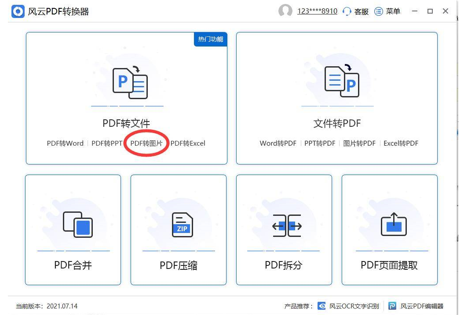Click the PDF转文件 document conversion icon
Image resolution: width=464 pixels, height=315 pixels.
(130, 82)
